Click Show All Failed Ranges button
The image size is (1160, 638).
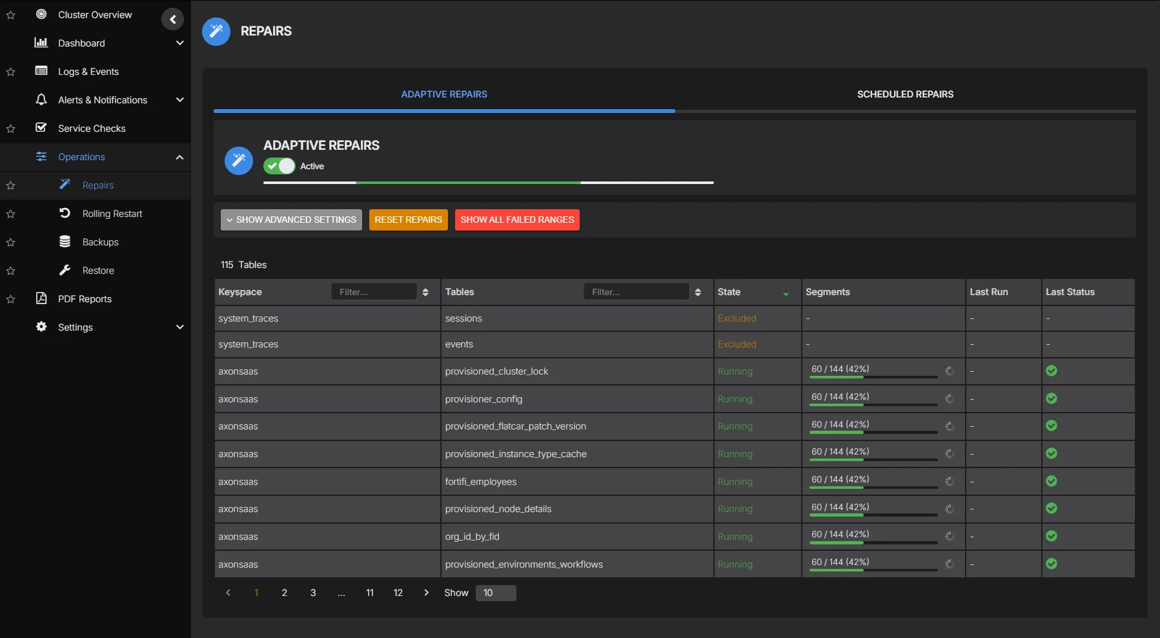517,220
